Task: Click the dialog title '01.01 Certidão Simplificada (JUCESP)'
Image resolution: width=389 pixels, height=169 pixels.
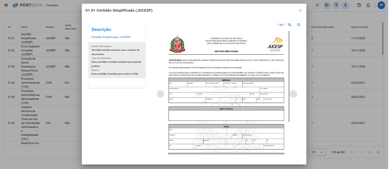Action: click(119, 10)
